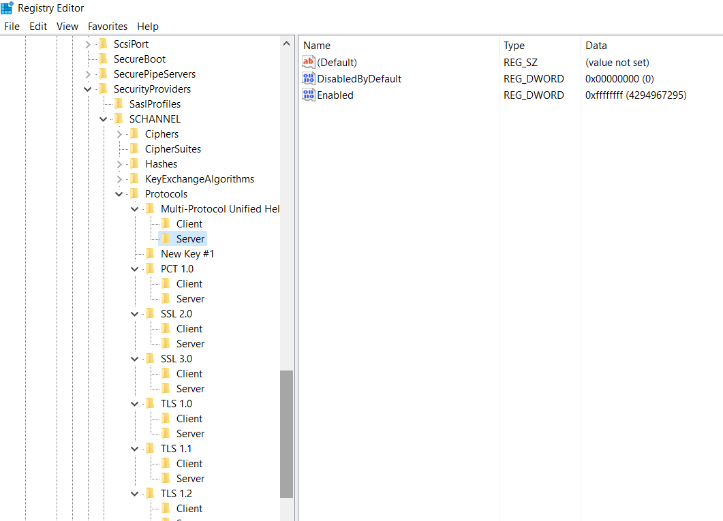
Task: Click the tree pane scrollbar thumb
Action: tap(286, 434)
